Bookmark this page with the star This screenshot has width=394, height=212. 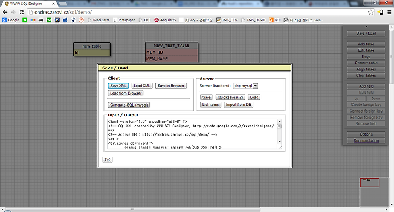(x=370, y=12)
